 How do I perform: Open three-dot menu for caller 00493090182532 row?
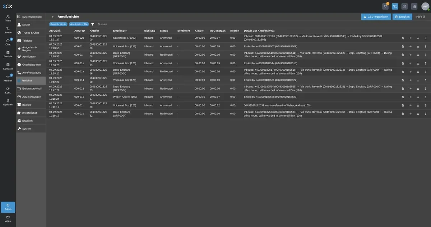point(426,114)
